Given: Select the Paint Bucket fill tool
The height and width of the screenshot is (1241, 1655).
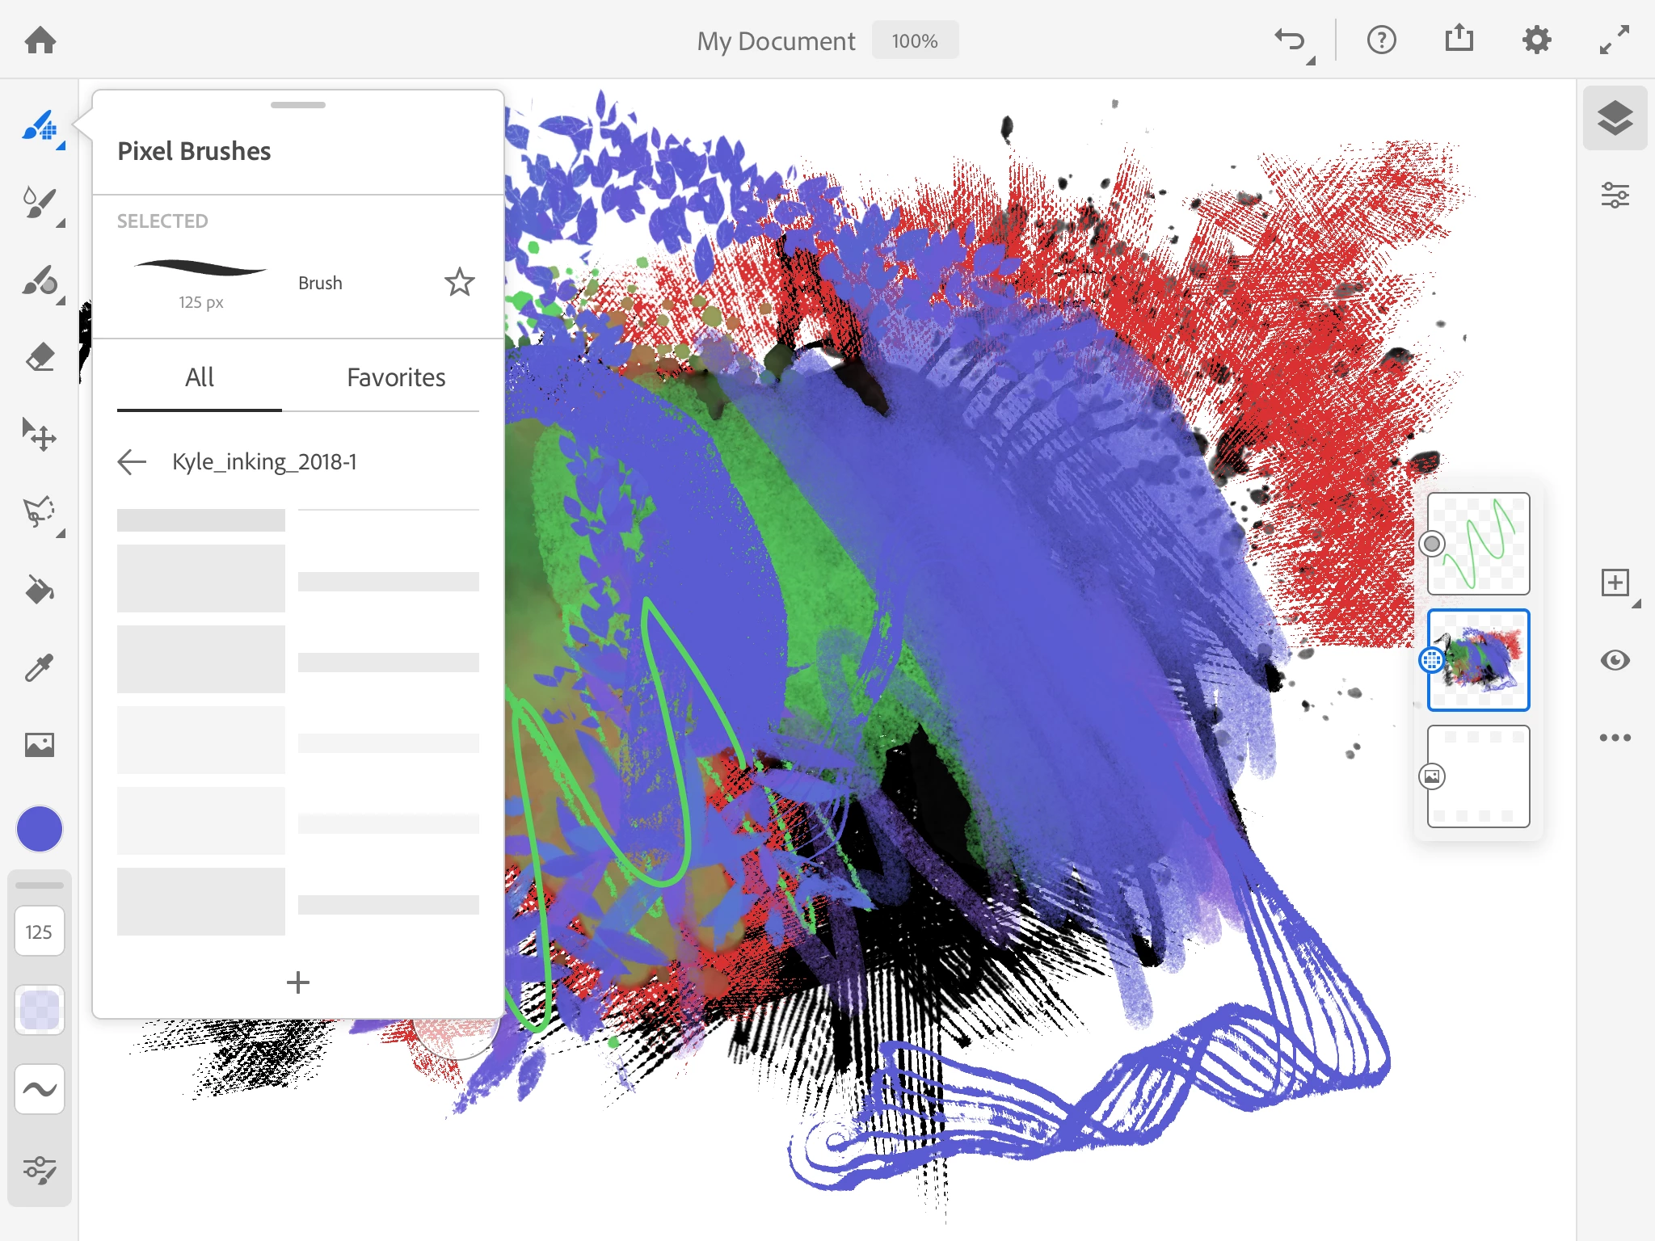Looking at the screenshot, I should click(40, 590).
